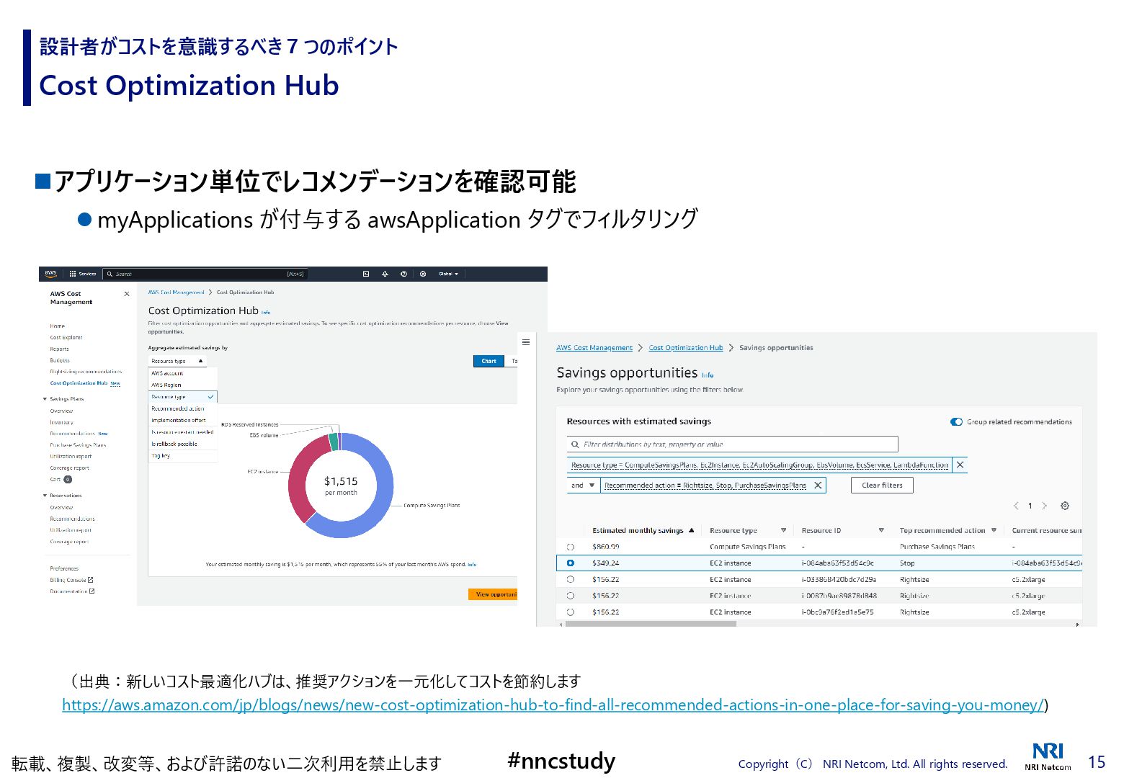
Task: Click the Clear filters button
Action: click(882, 486)
